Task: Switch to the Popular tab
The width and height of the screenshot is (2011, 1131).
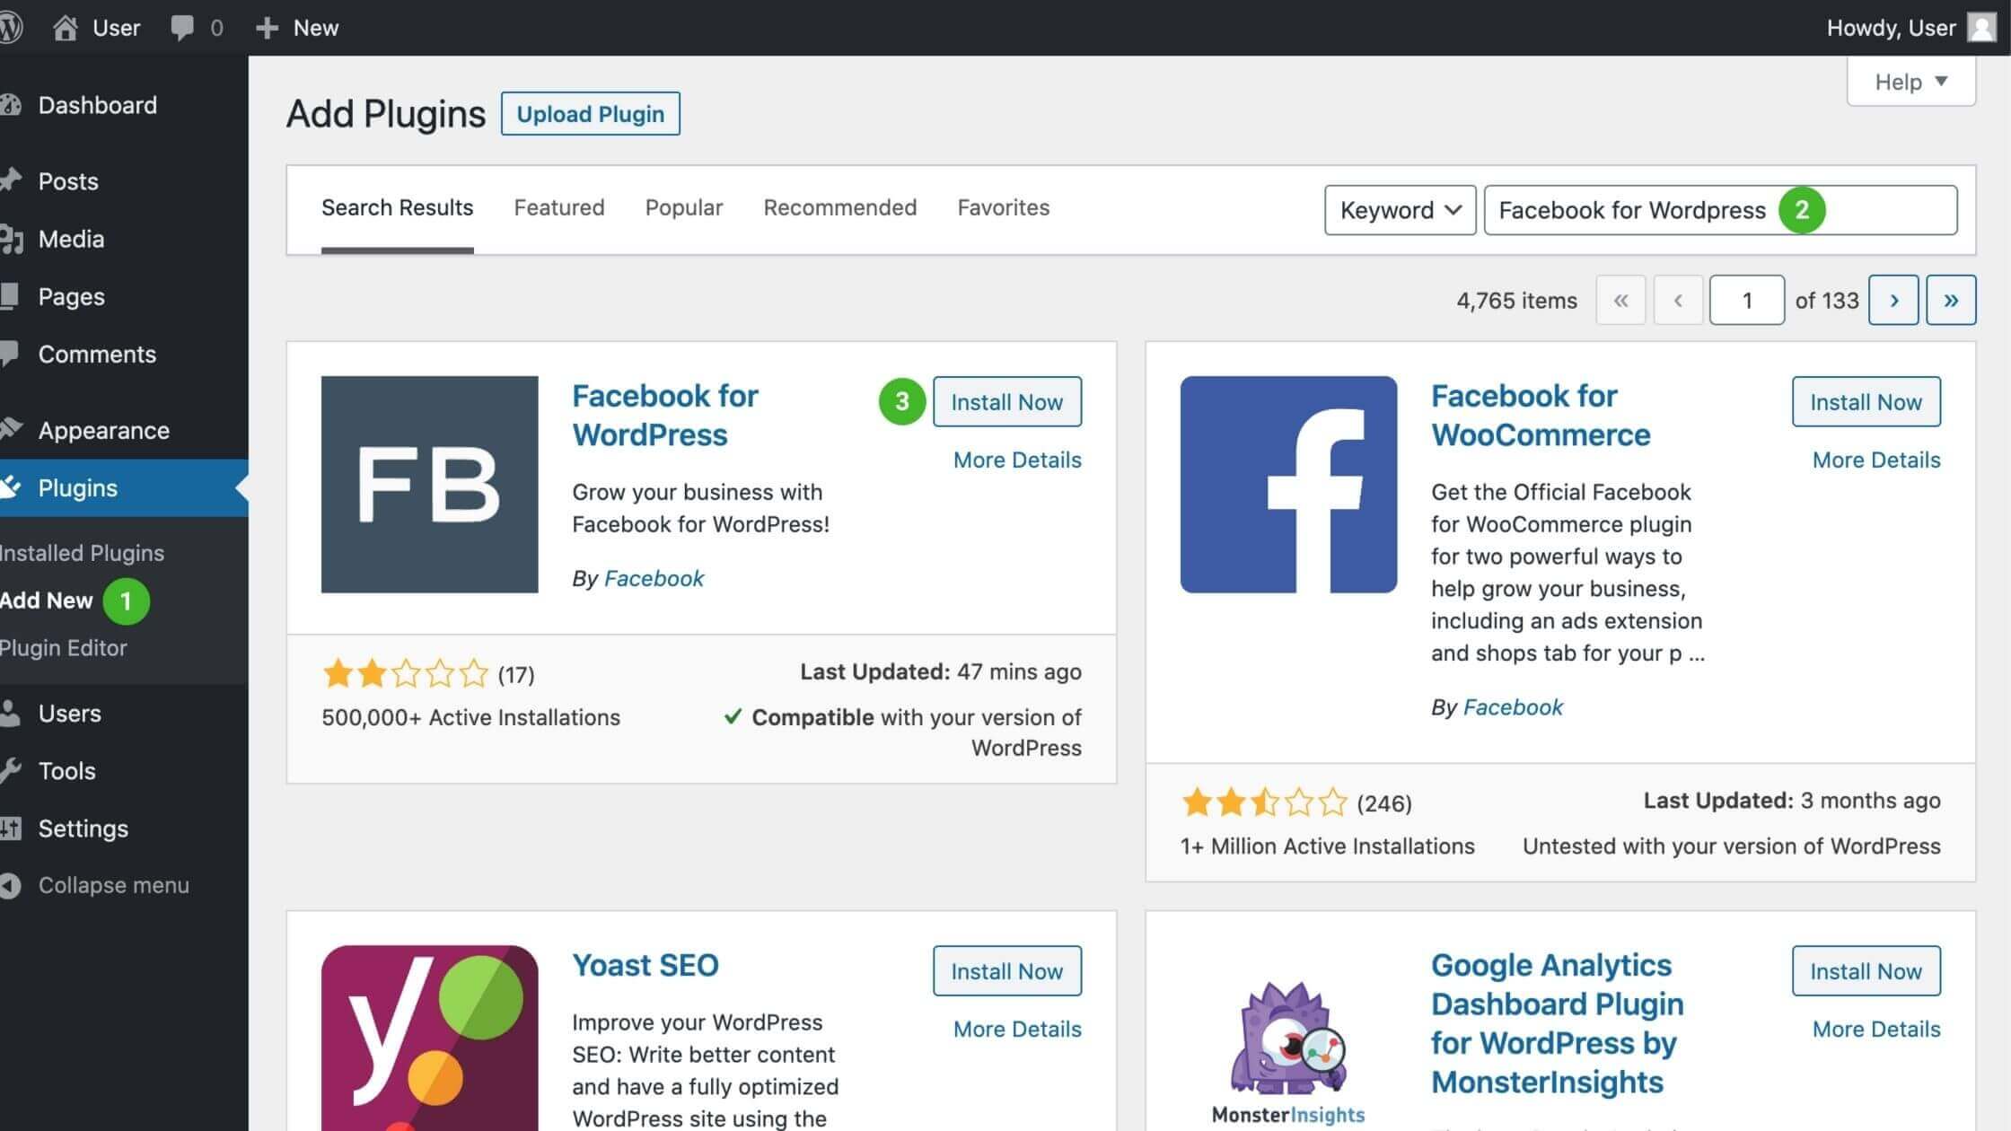Action: 683,207
